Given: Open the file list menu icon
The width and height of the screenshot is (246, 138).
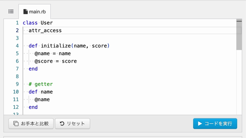Looking at the screenshot, I should pos(11,11).
